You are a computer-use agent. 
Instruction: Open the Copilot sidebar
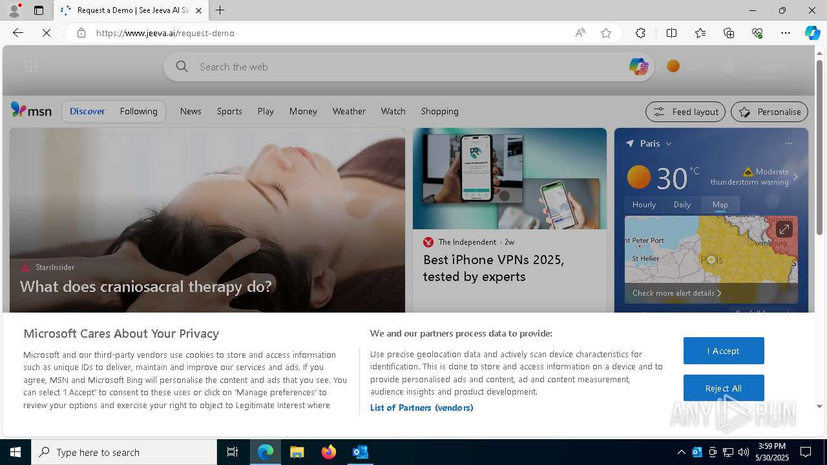coord(812,33)
